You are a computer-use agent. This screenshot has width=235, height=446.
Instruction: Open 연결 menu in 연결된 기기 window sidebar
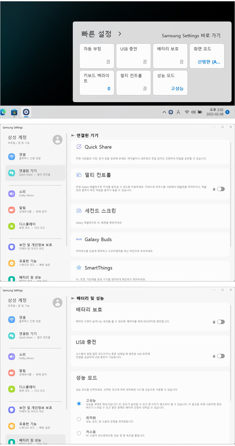pos(36,157)
